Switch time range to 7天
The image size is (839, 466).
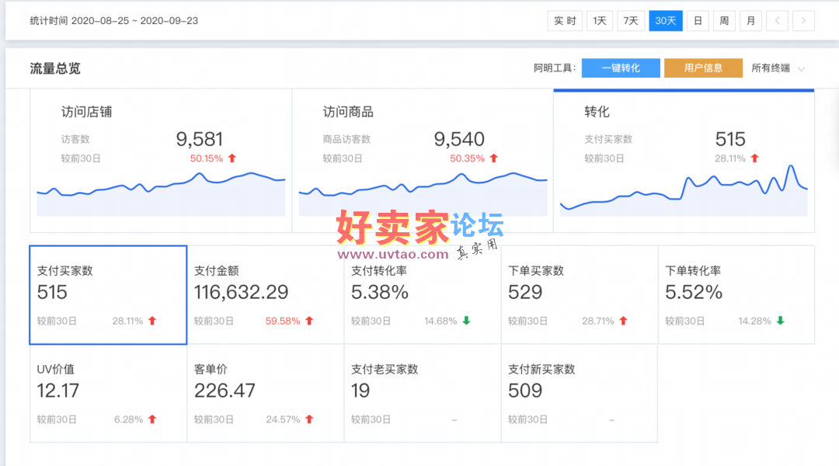point(631,21)
